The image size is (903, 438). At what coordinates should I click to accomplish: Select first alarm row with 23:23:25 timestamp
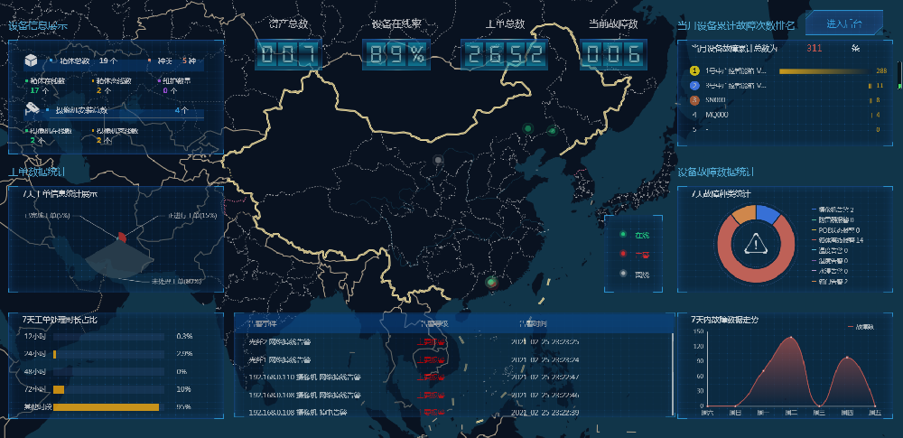pos(451,341)
